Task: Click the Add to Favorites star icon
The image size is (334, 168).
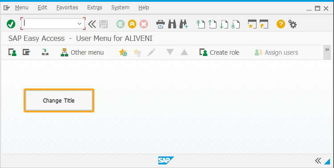Action: tap(123, 52)
